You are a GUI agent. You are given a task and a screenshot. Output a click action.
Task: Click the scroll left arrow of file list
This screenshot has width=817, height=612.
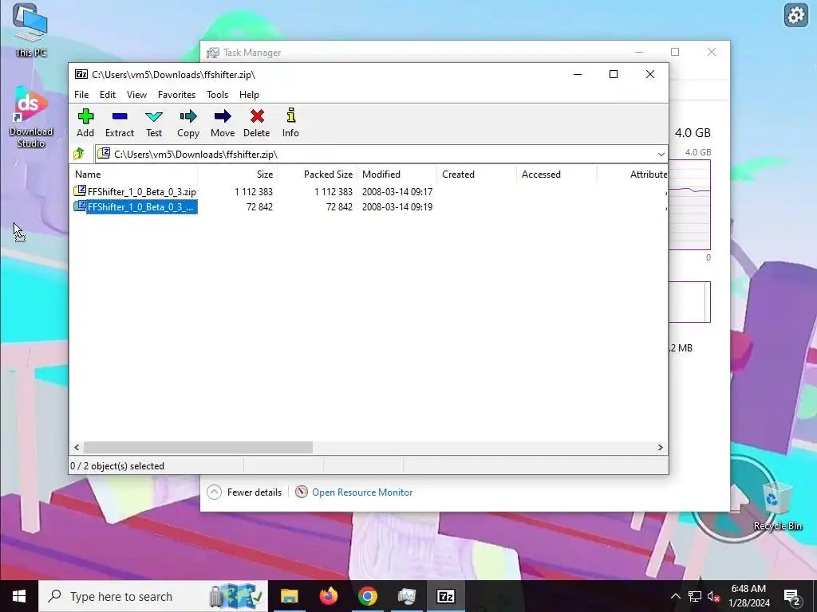[x=77, y=448]
